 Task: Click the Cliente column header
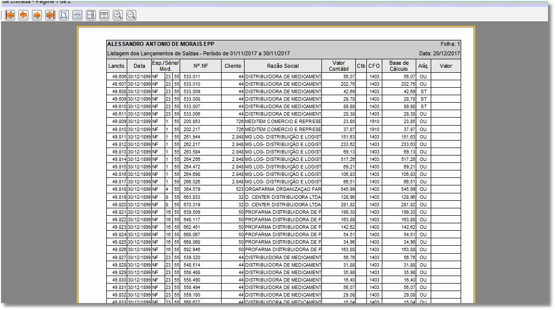click(233, 66)
